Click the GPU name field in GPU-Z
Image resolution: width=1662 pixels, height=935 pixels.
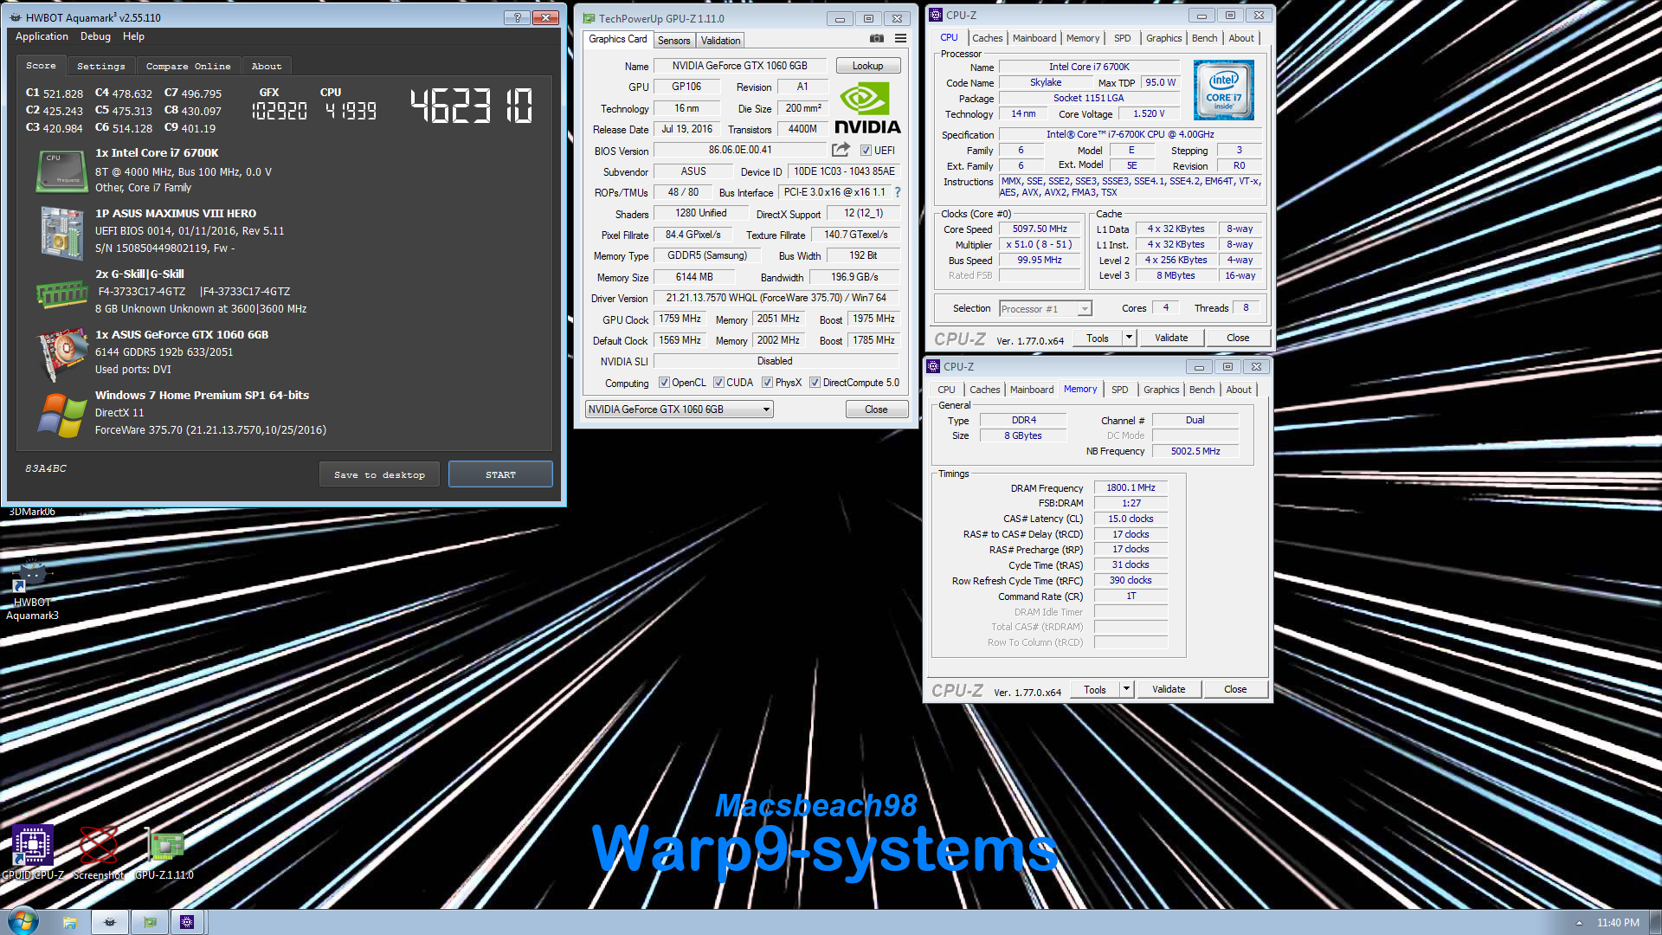click(739, 66)
